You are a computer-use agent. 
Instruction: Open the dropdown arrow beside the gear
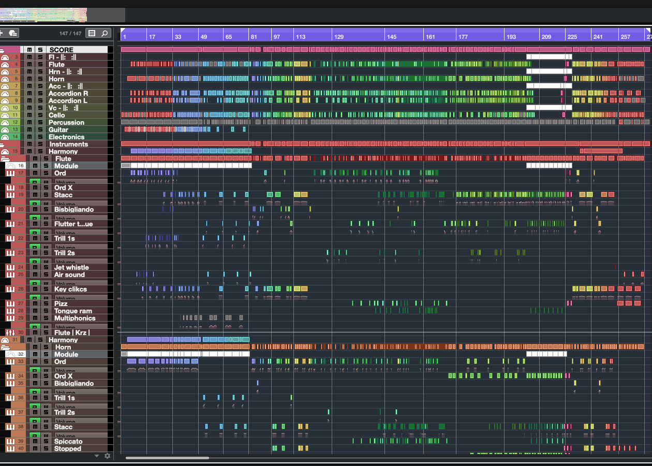coord(97,456)
